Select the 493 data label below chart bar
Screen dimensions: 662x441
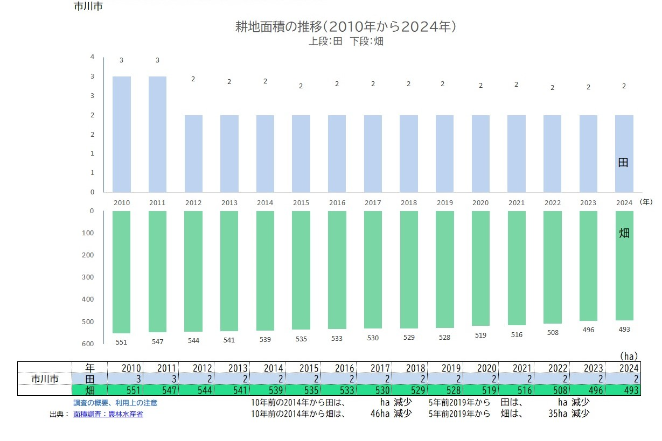click(624, 330)
